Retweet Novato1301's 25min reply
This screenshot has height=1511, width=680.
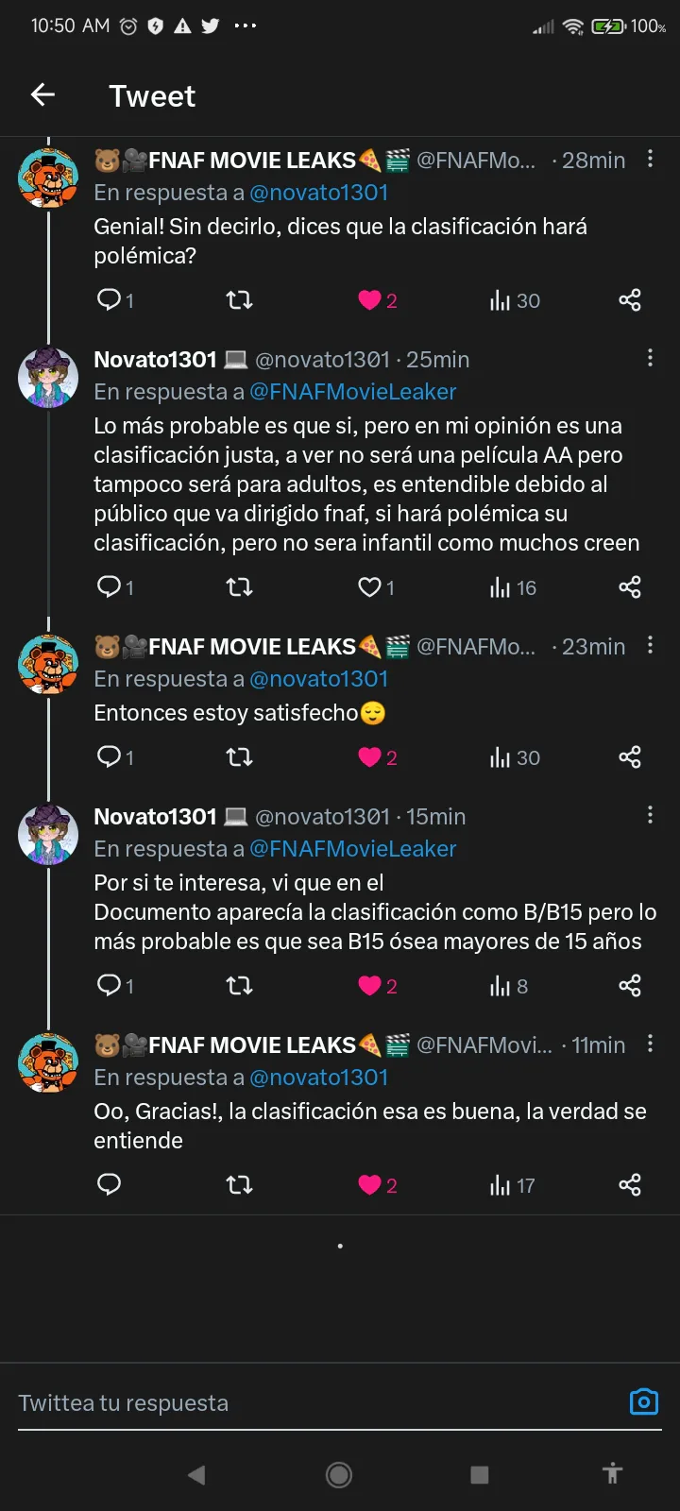point(239,587)
